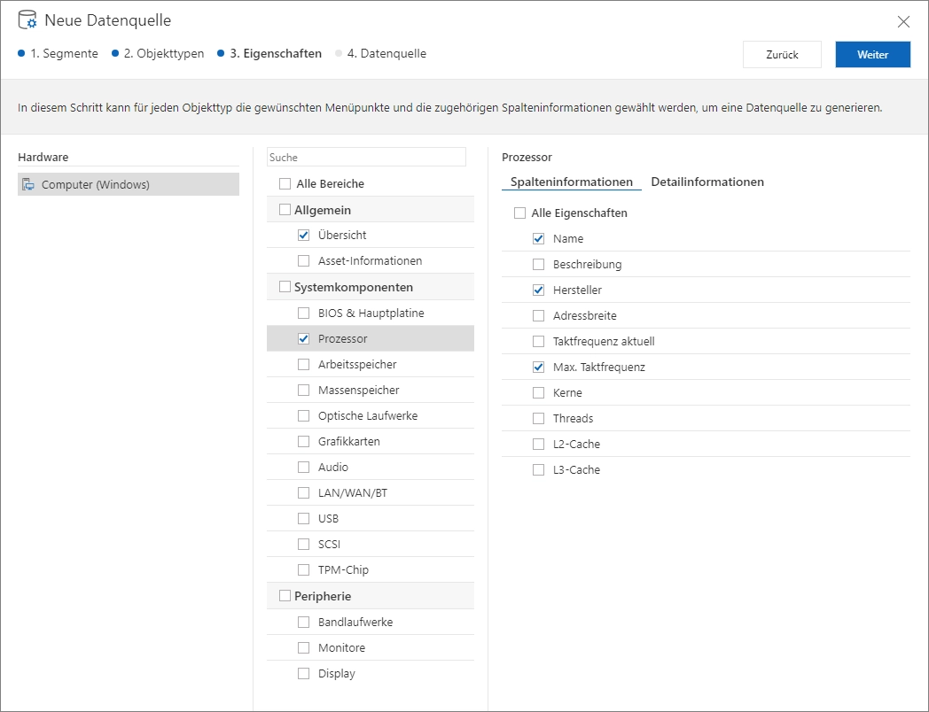Screen dimensions: 929x712
Task: Check the Peripherie group checkbox
Action: pyautogui.click(x=285, y=596)
